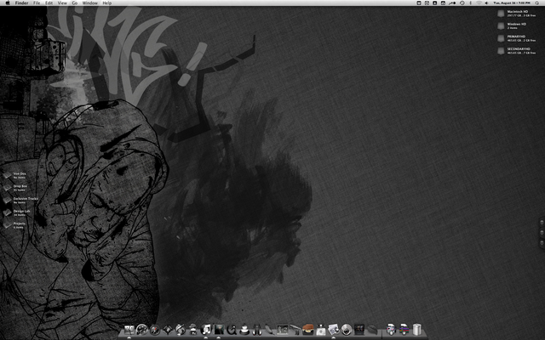This screenshot has height=340, width=545.
Task: Open the Window menu
Action: (x=89, y=3)
